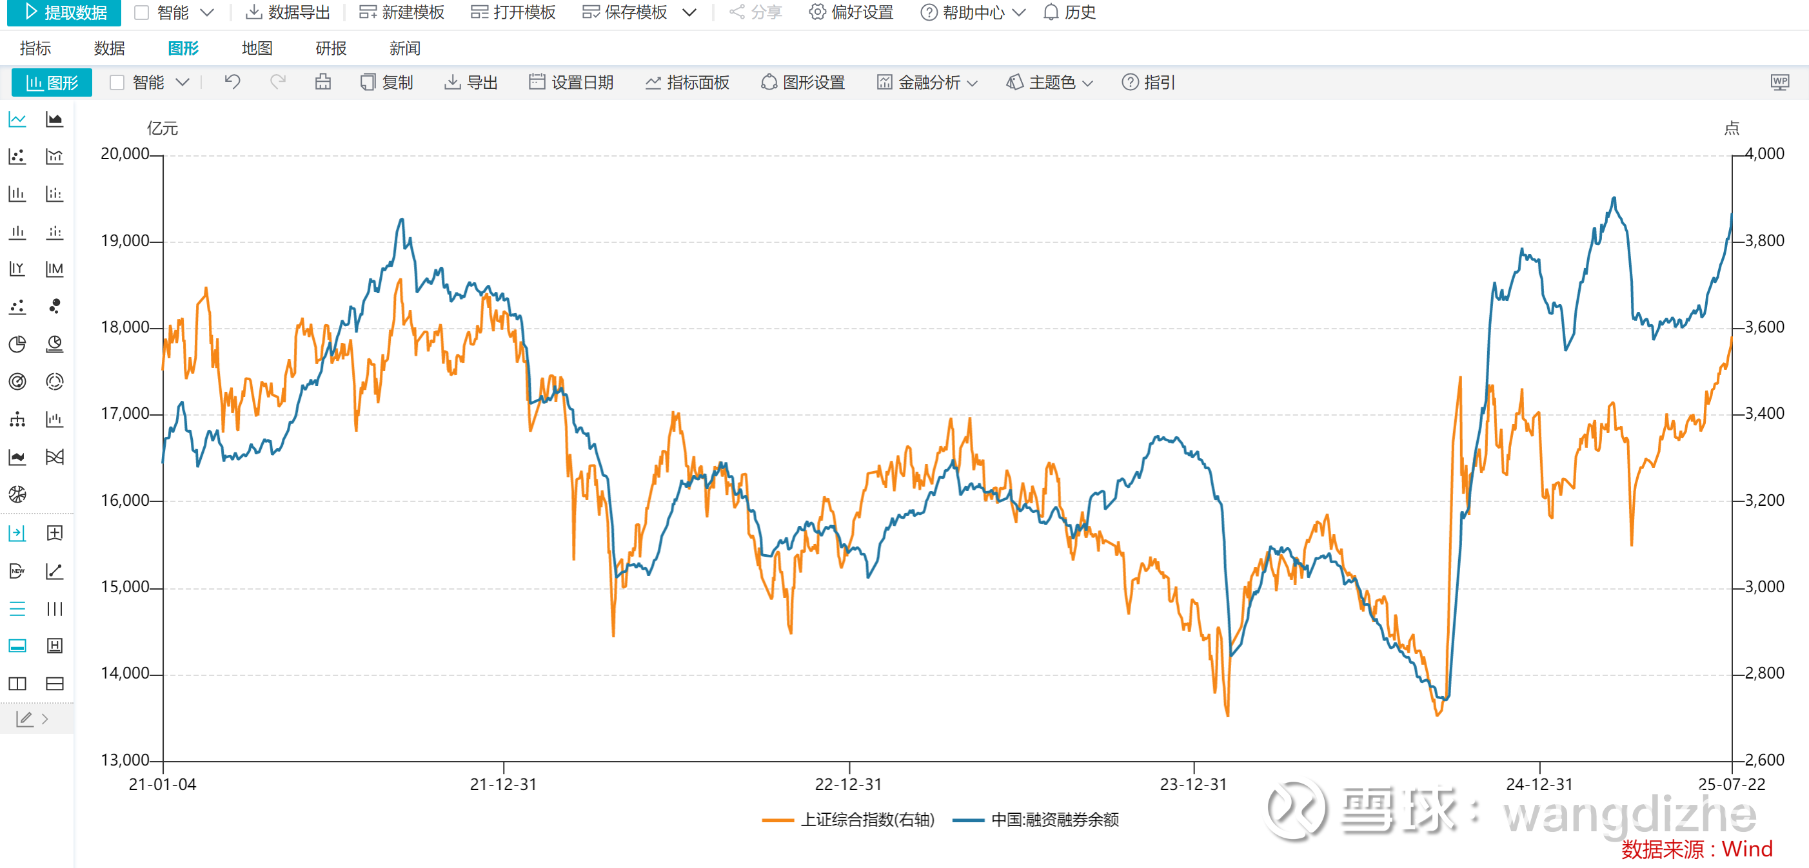
Task: Switch to the 研报 tab
Action: (331, 48)
